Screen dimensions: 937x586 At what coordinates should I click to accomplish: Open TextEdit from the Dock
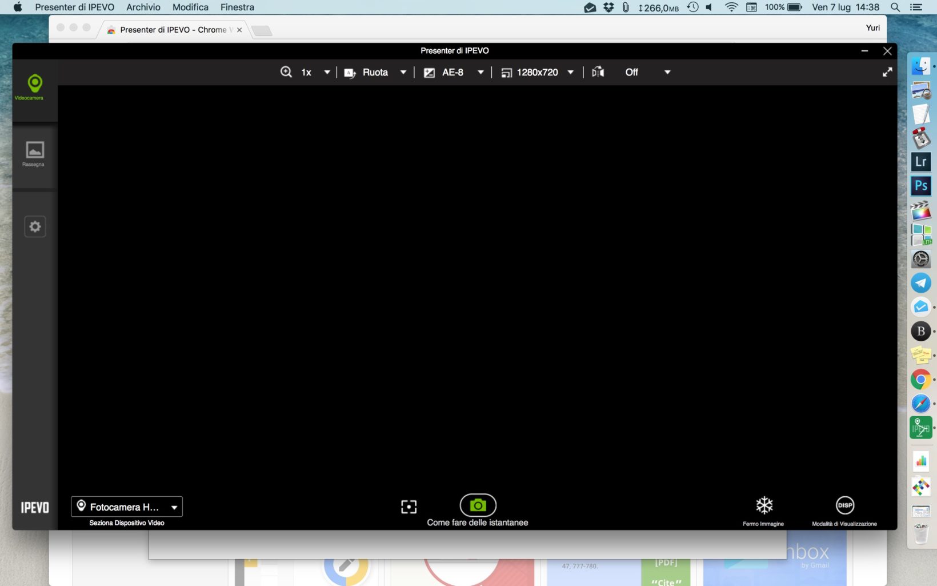click(921, 114)
